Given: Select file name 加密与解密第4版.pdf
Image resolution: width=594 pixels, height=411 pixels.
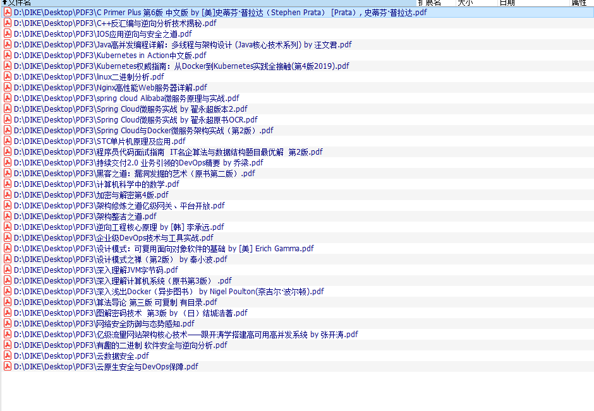Looking at the screenshot, I should (91, 194).
